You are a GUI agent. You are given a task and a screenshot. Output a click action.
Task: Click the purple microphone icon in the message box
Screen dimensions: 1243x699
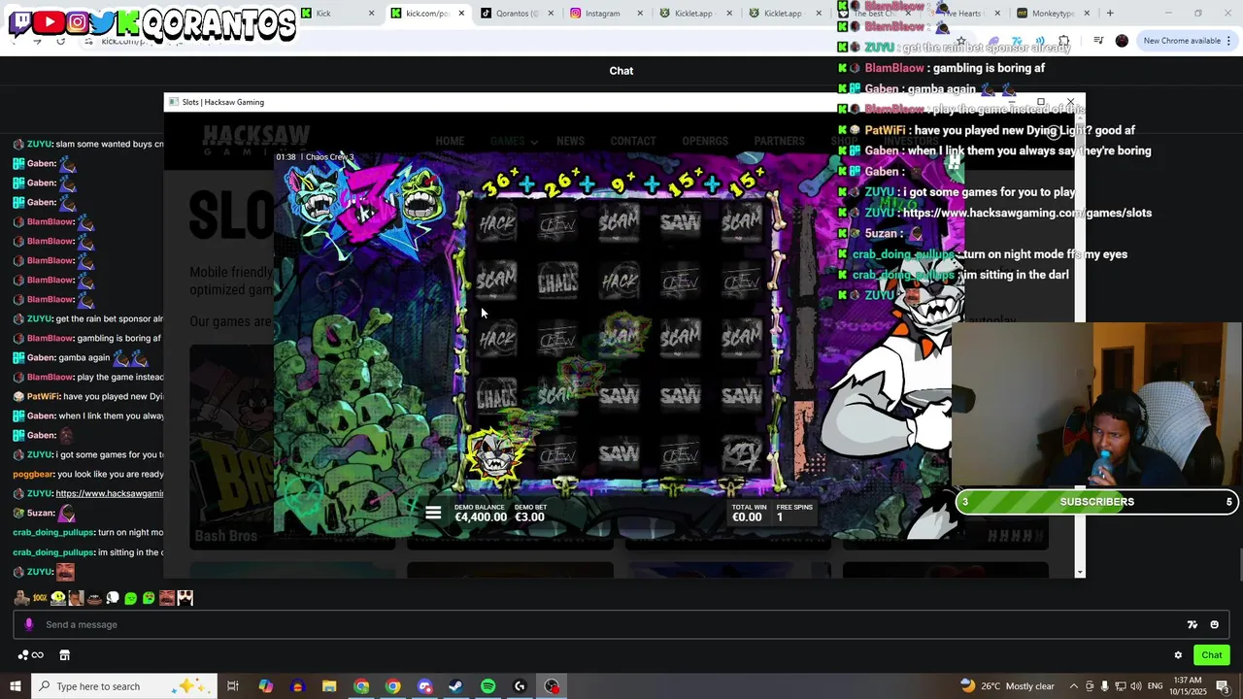pyautogui.click(x=29, y=624)
